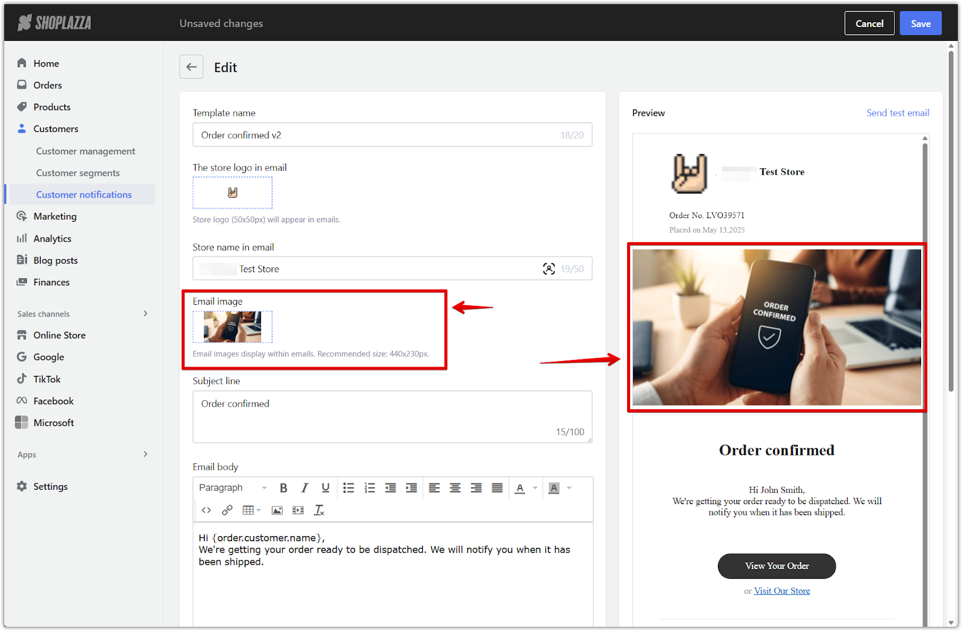
Task: Click the store logo upload thumbnail
Action: [x=232, y=193]
